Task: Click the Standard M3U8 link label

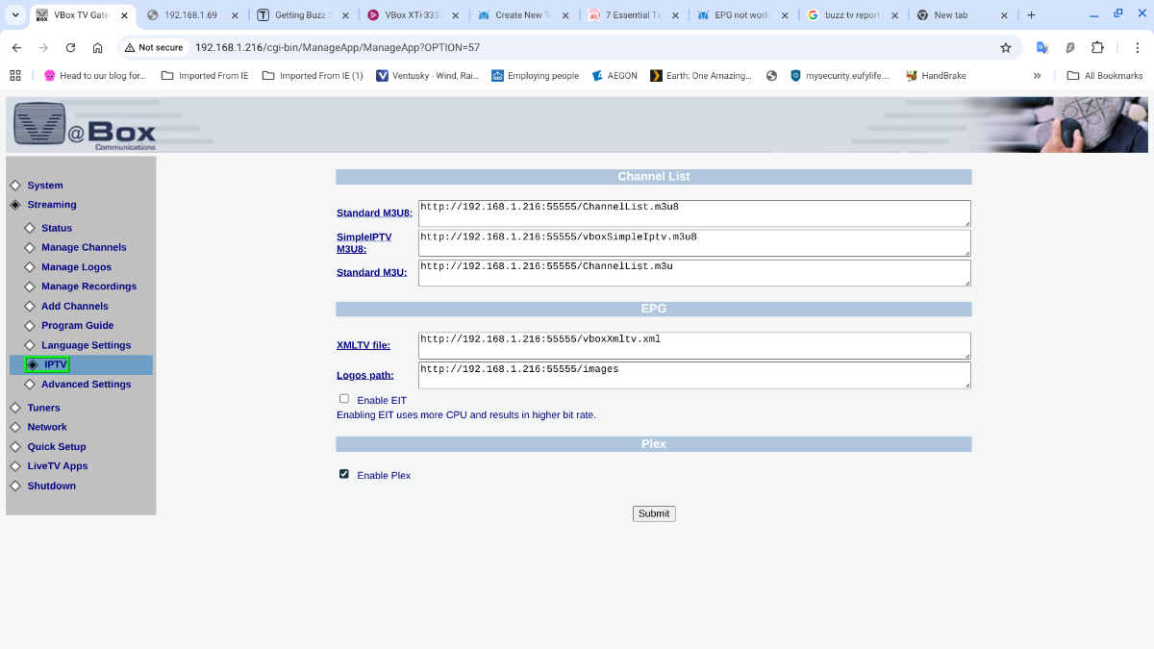Action: click(x=374, y=213)
